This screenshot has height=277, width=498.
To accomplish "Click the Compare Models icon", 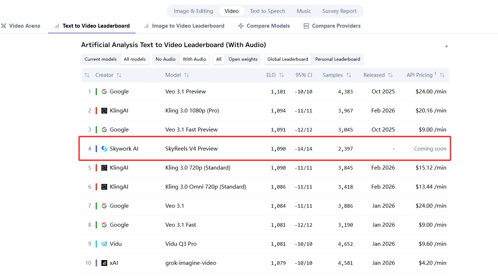I will 241,26.
